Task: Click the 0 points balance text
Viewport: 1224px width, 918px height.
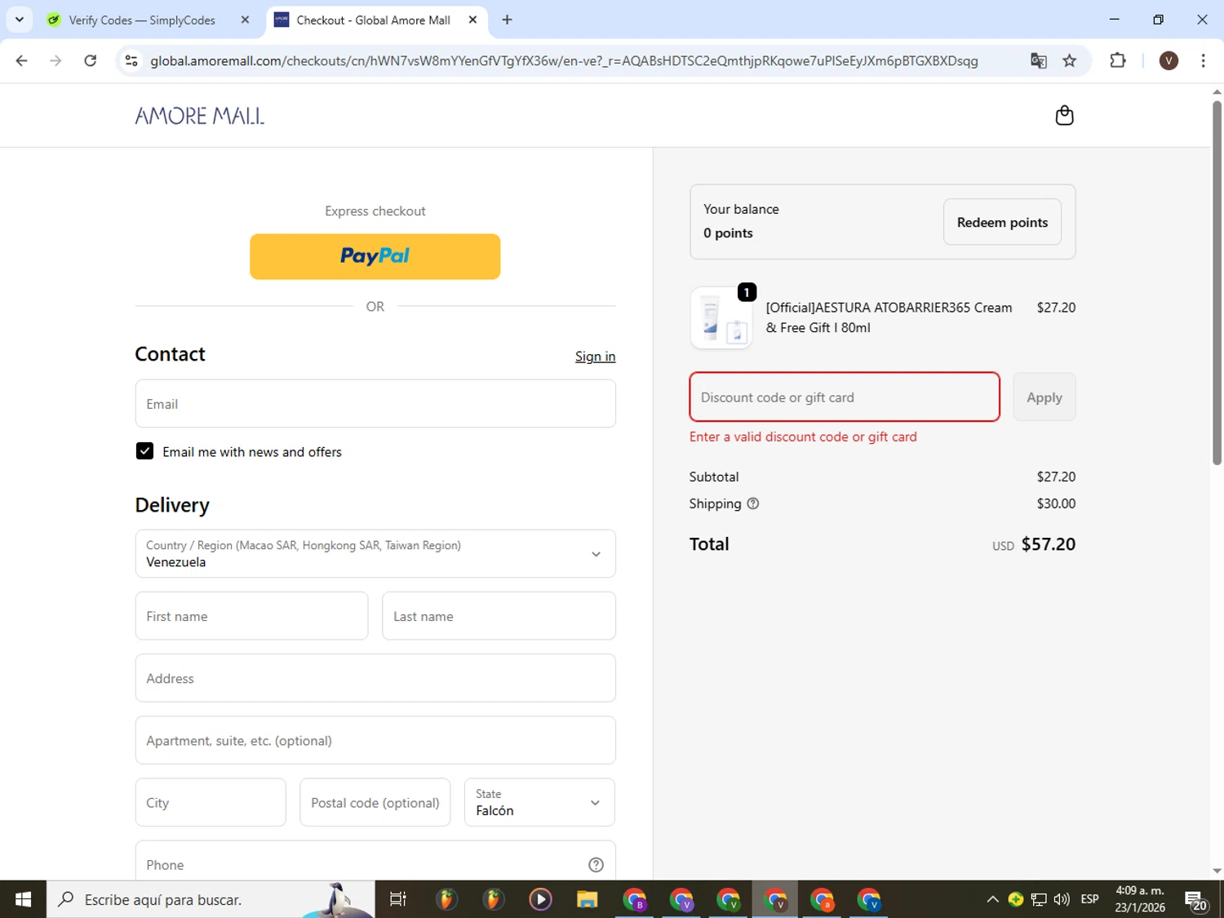Action: click(x=728, y=233)
